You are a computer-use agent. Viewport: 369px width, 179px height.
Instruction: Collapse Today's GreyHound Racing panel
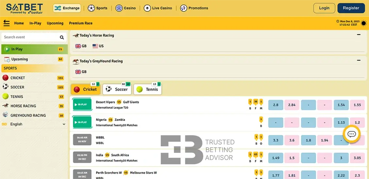pyautogui.click(x=359, y=60)
